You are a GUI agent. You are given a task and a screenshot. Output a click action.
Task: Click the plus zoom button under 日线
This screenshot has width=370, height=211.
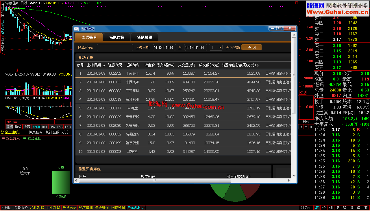(x=301, y=127)
